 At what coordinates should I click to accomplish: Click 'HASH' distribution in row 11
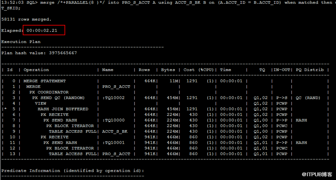(x=301, y=143)
